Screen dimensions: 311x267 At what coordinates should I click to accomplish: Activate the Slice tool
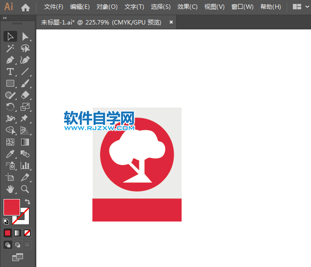(25, 177)
